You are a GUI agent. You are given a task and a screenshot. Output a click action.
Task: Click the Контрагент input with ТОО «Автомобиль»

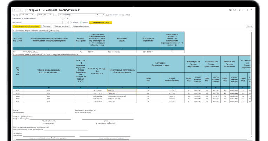[x=41, y=18]
